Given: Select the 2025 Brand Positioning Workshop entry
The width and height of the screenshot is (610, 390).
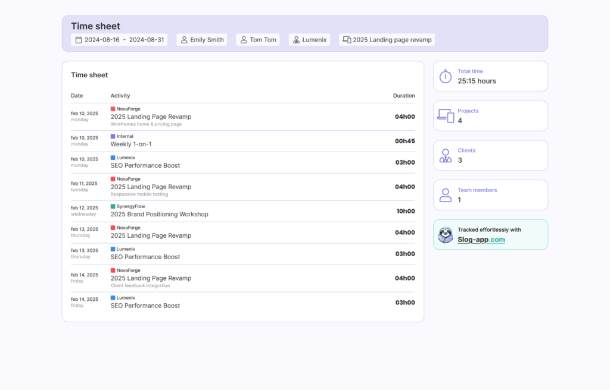Looking at the screenshot, I should 159,215.
